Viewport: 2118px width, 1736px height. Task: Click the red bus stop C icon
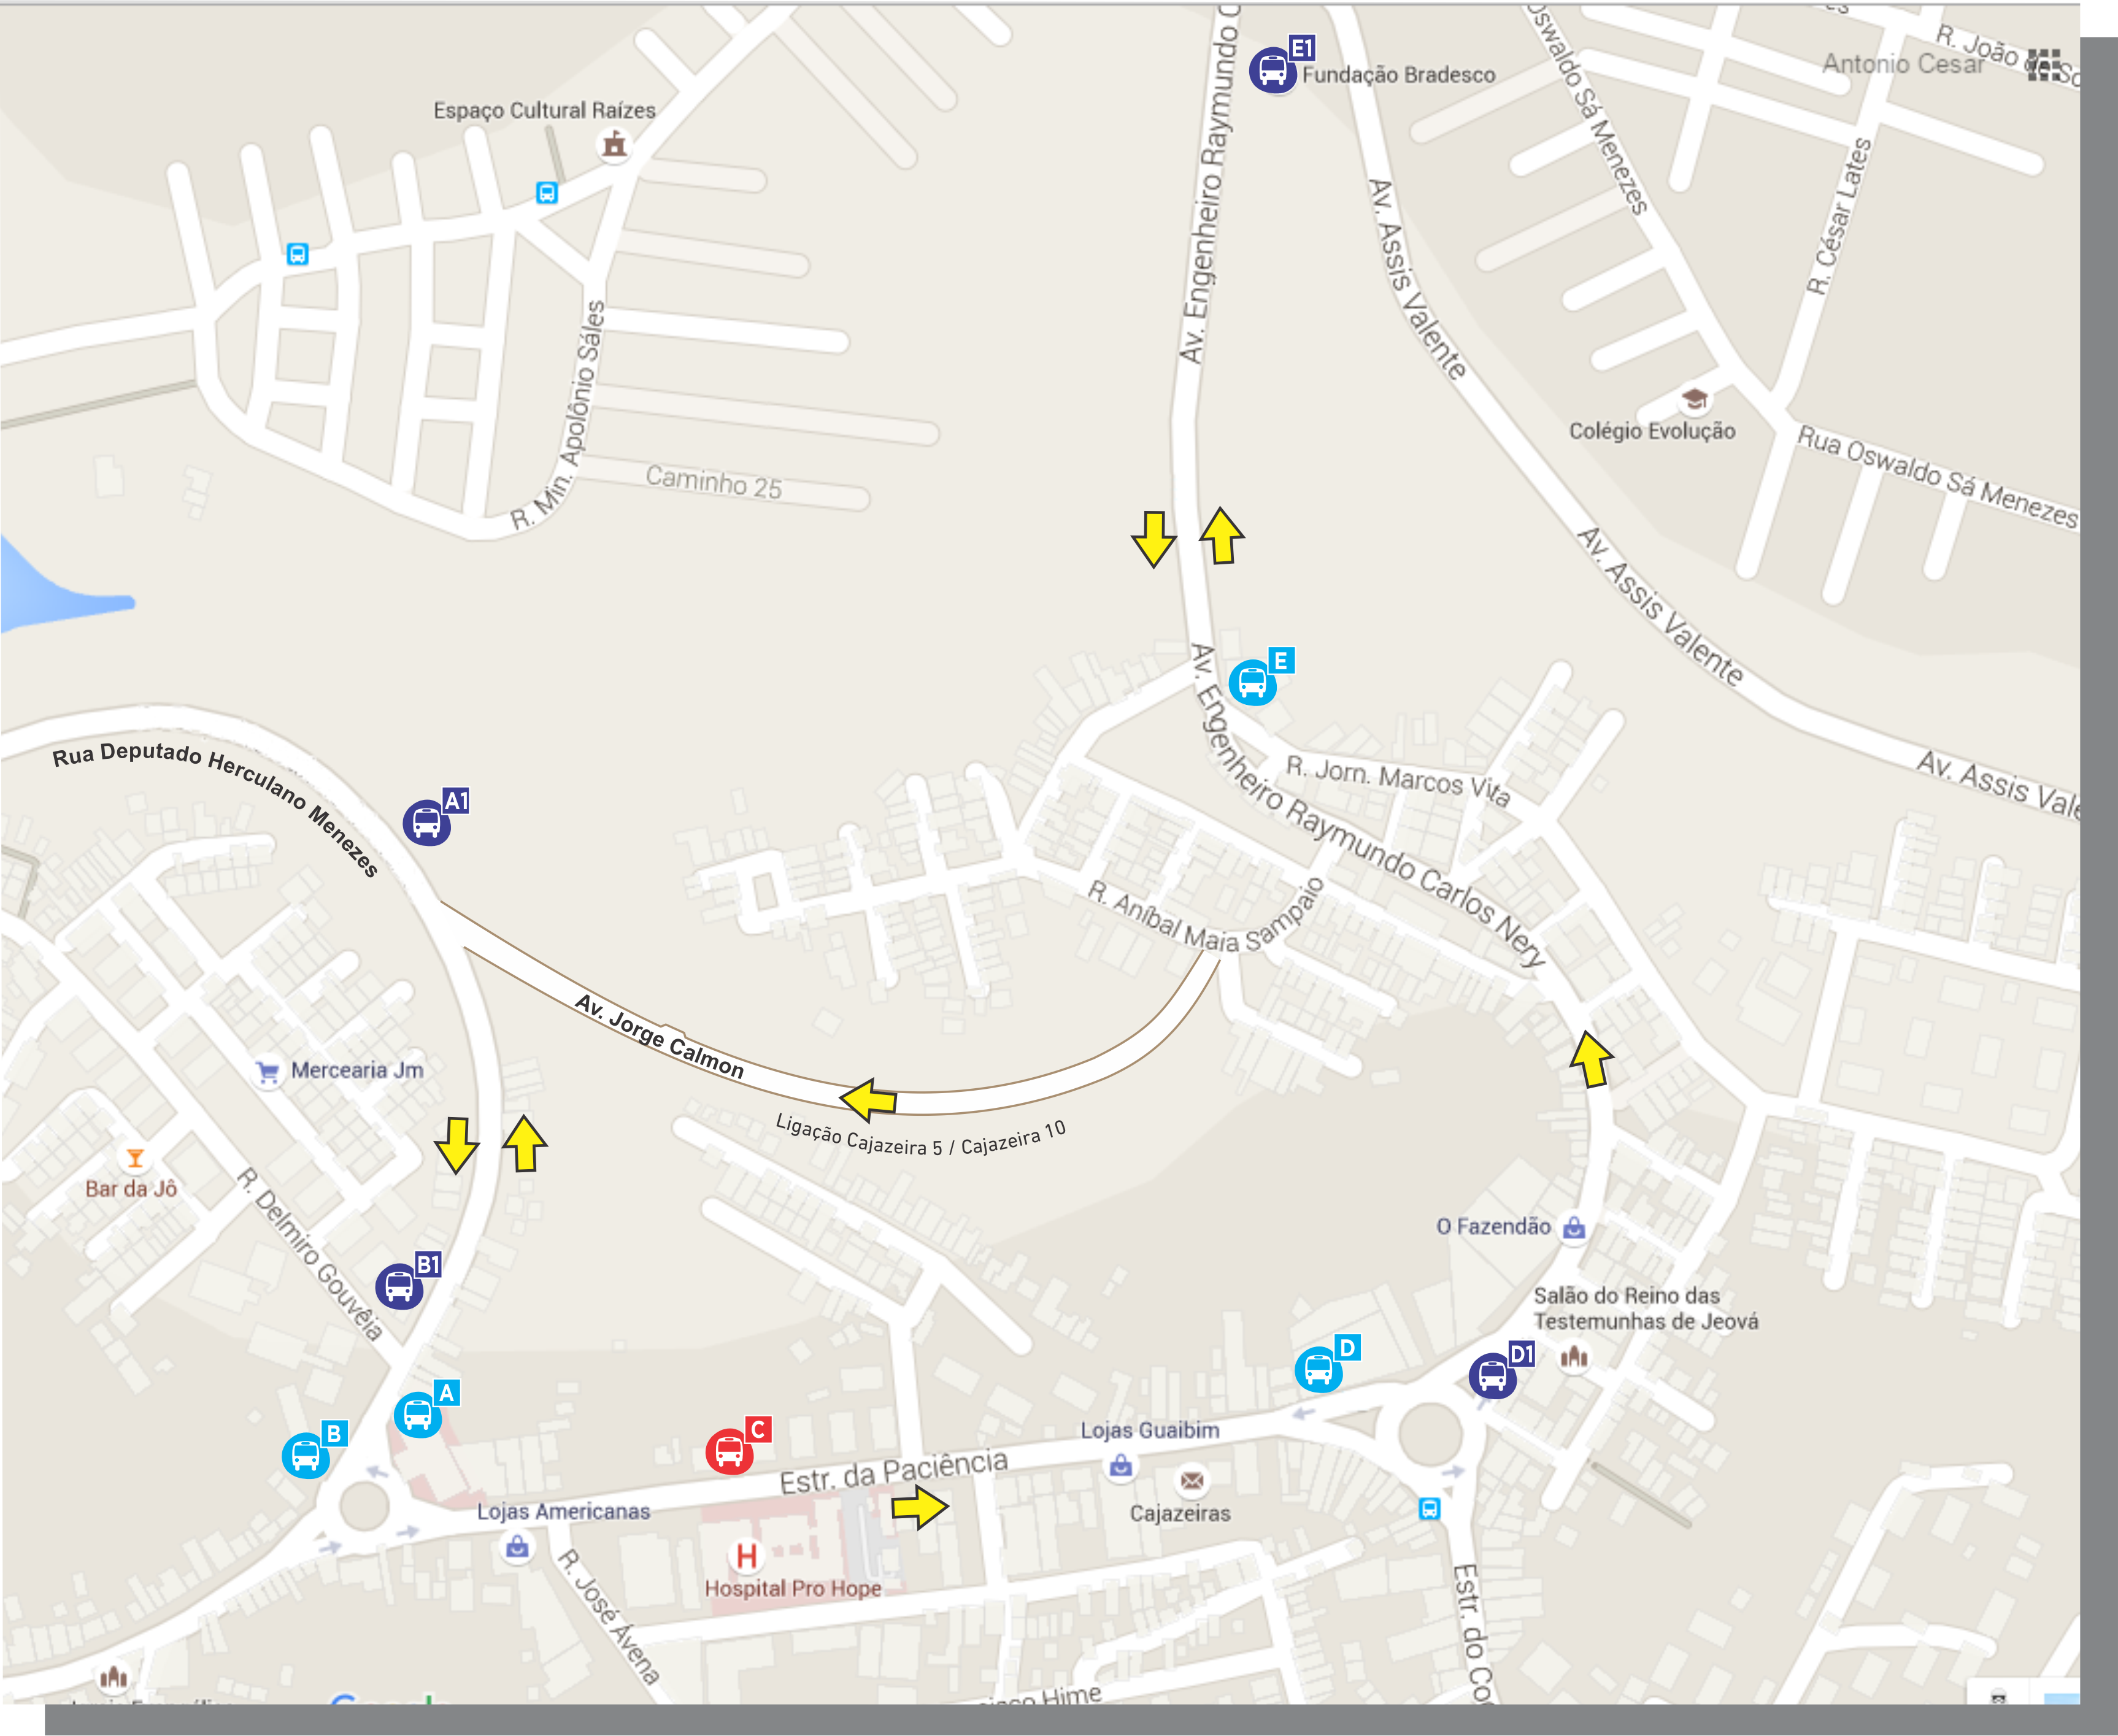[730, 1451]
